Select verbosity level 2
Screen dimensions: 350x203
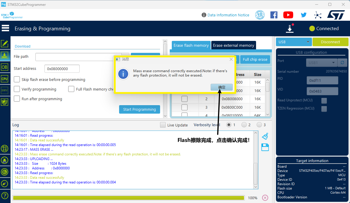tap(244, 125)
